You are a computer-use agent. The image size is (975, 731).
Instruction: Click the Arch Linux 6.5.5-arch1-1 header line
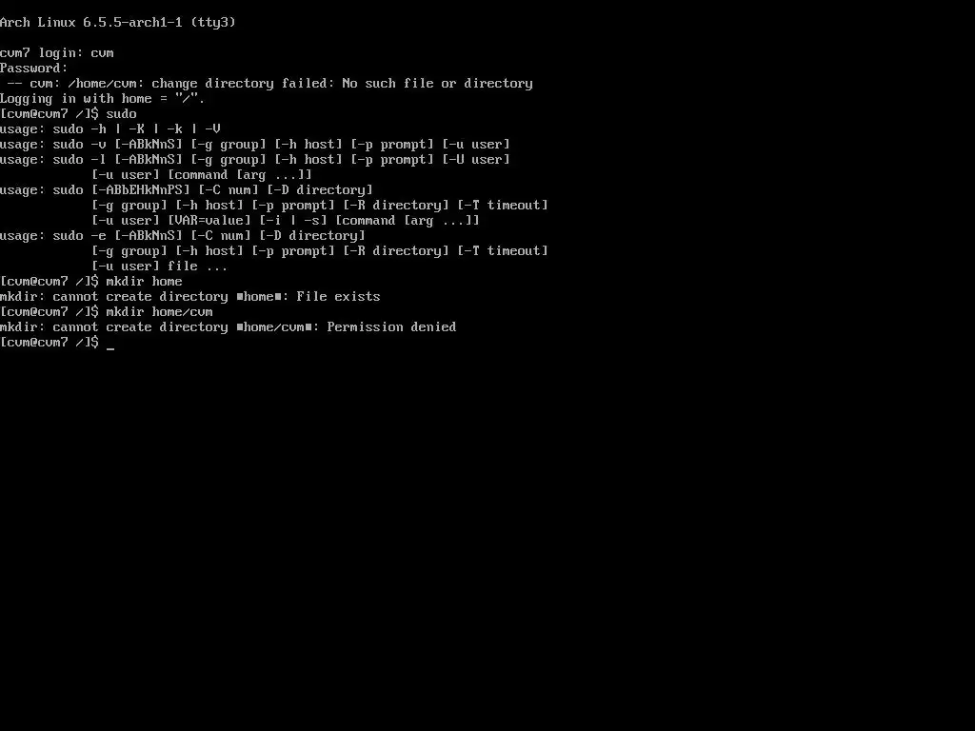[117, 23]
